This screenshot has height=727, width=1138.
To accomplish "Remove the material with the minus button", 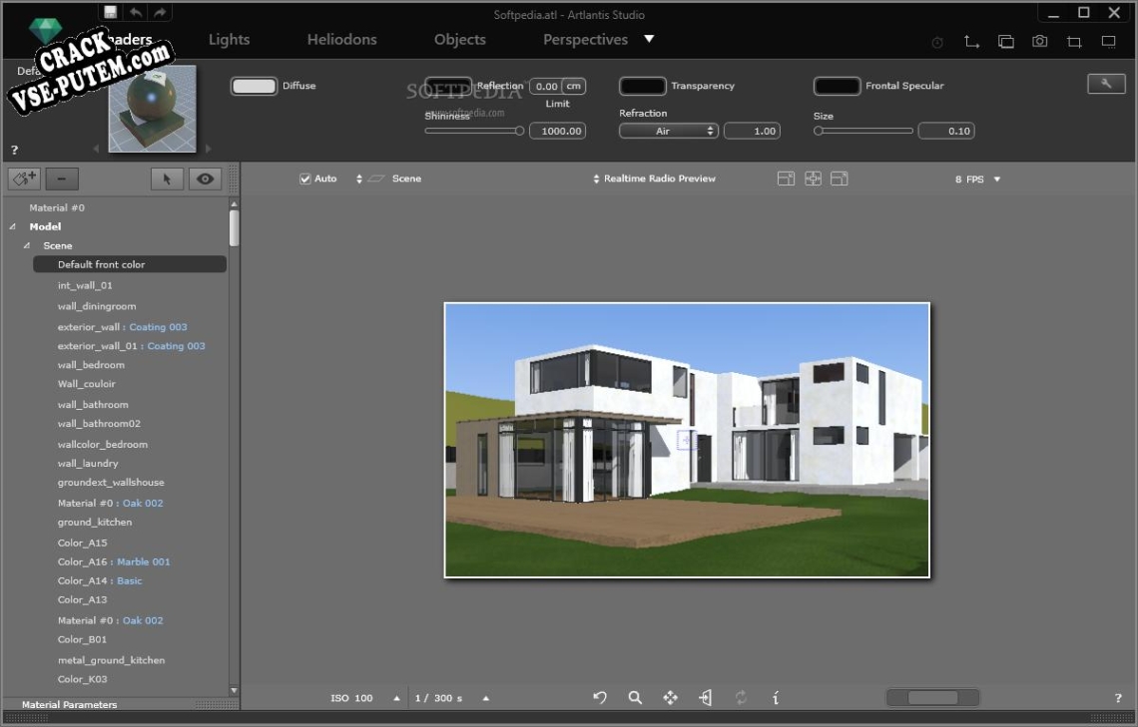I will pyautogui.click(x=62, y=179).
